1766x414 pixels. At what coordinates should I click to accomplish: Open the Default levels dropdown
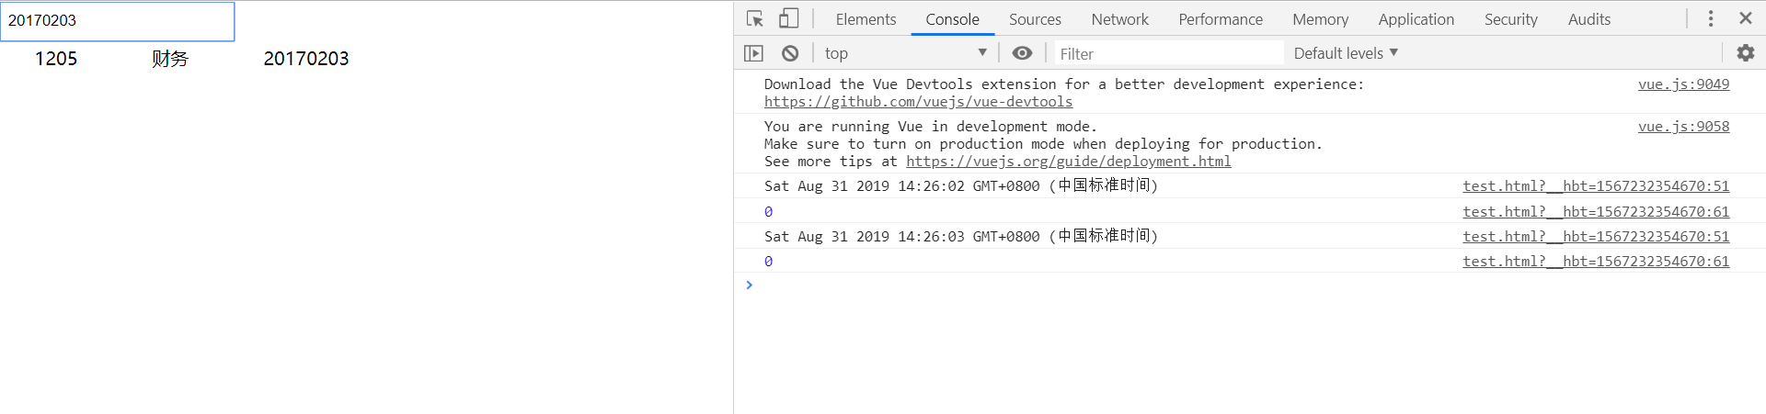[x=1346, y=53]
